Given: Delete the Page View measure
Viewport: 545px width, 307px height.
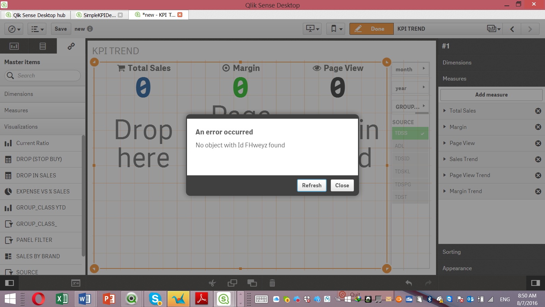Looking at the screenshot, I should click(538, 143).
